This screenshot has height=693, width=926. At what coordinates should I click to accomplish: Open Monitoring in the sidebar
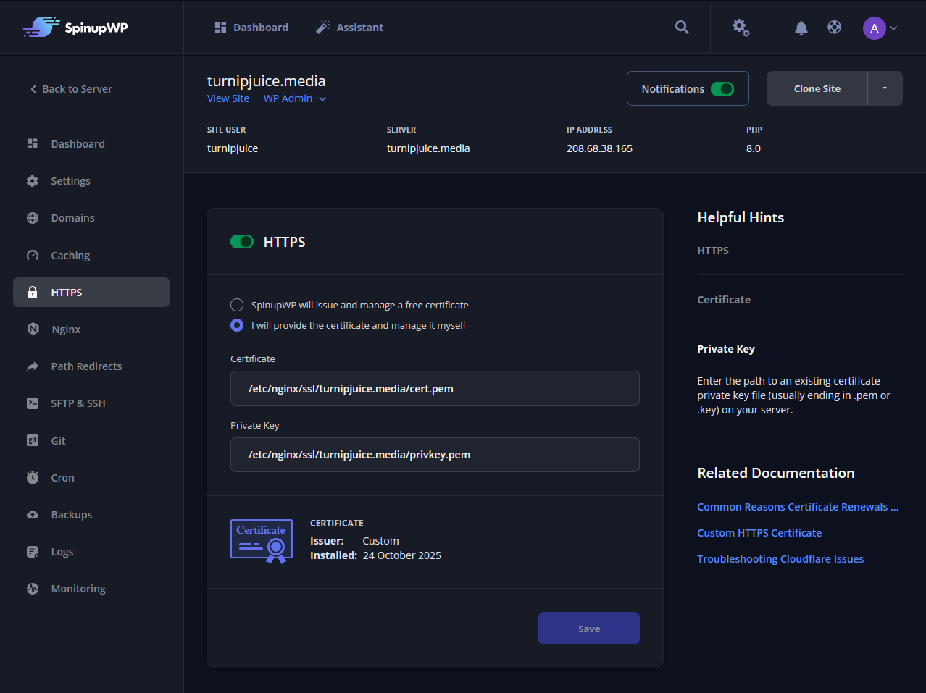coord(78,589)
